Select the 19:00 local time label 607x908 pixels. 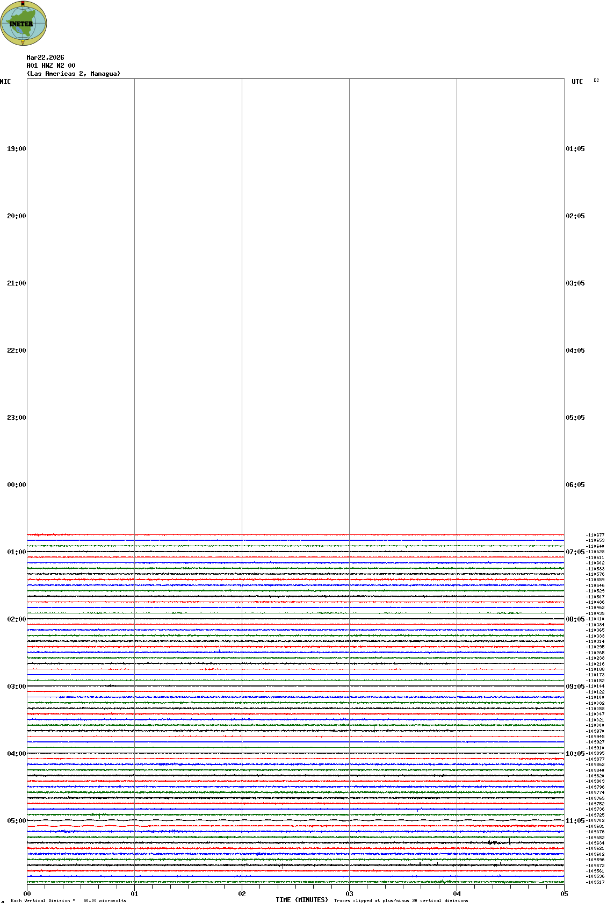16,149
